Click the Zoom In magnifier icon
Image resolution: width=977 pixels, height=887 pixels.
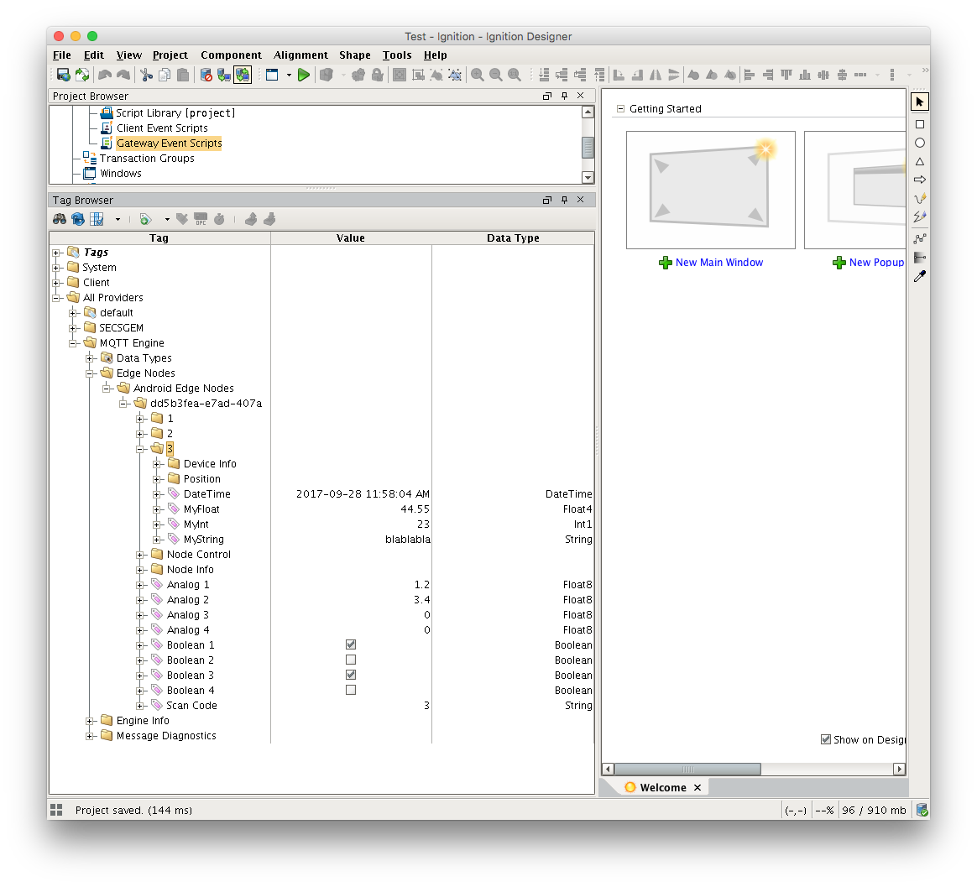[x=478, y=75]
